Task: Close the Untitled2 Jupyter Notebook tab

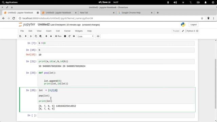Action: click(x=38, y=13)
